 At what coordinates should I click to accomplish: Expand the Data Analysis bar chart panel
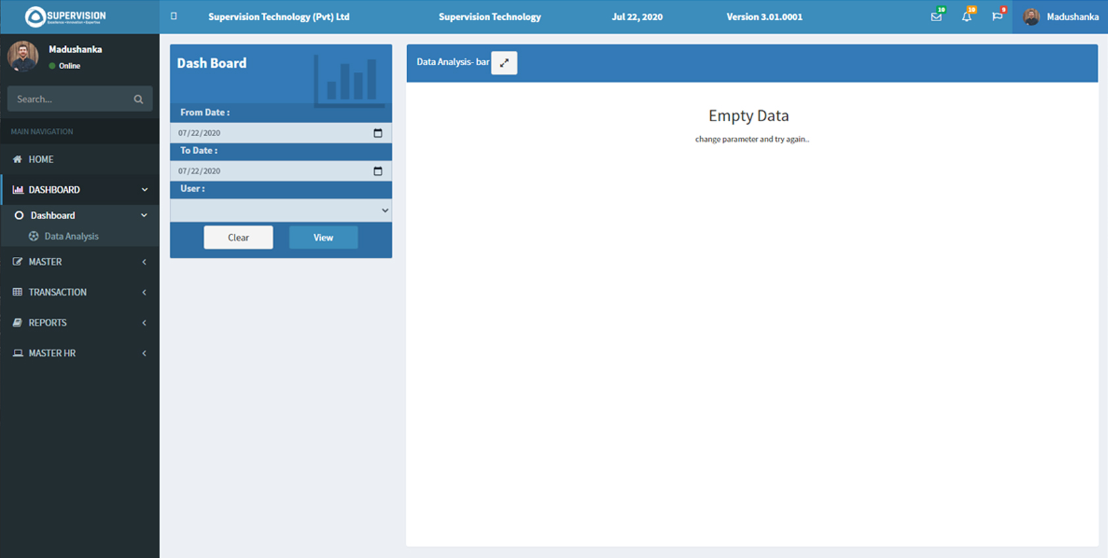[504, 63]
